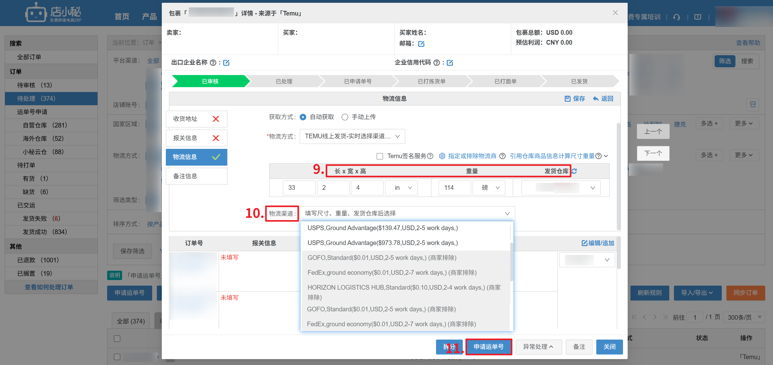Select the 自动获取 radio option
The width and height of the screenshot is (773, 365).
pyautogui.click(x=303, y=117)
